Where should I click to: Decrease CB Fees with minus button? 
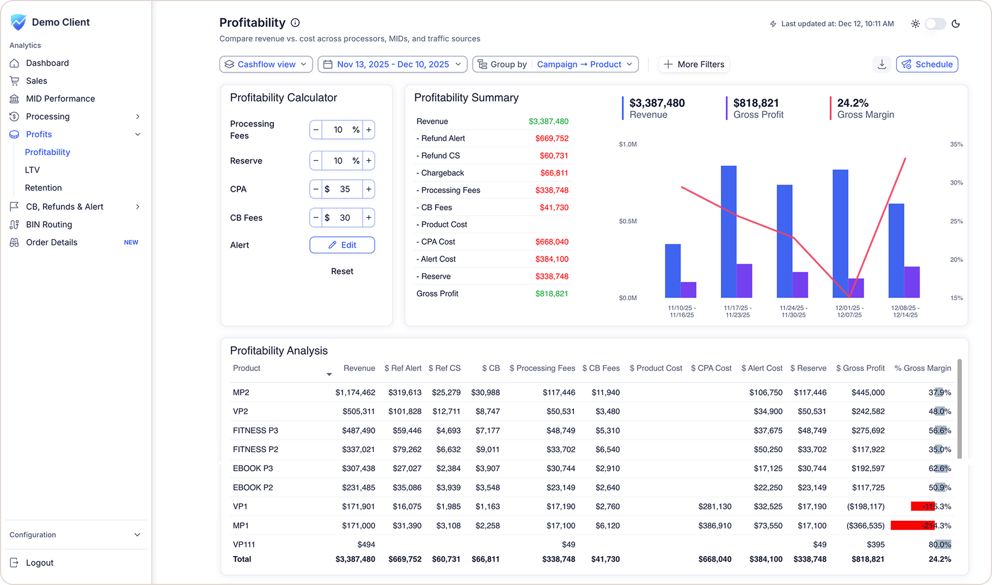tap(316, 218)
